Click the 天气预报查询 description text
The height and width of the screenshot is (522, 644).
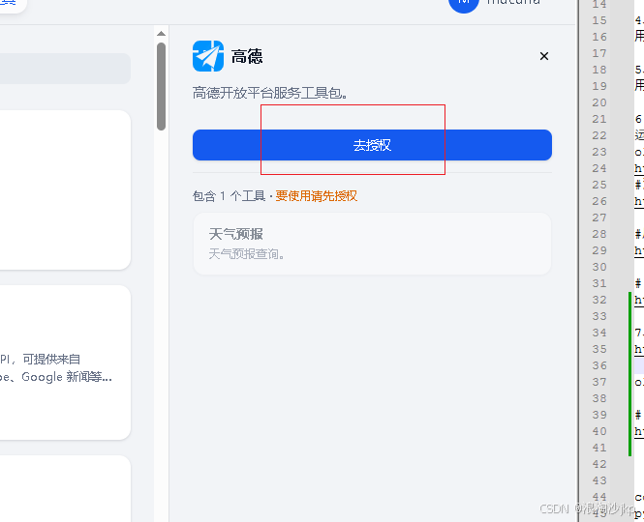coord(247,254)
